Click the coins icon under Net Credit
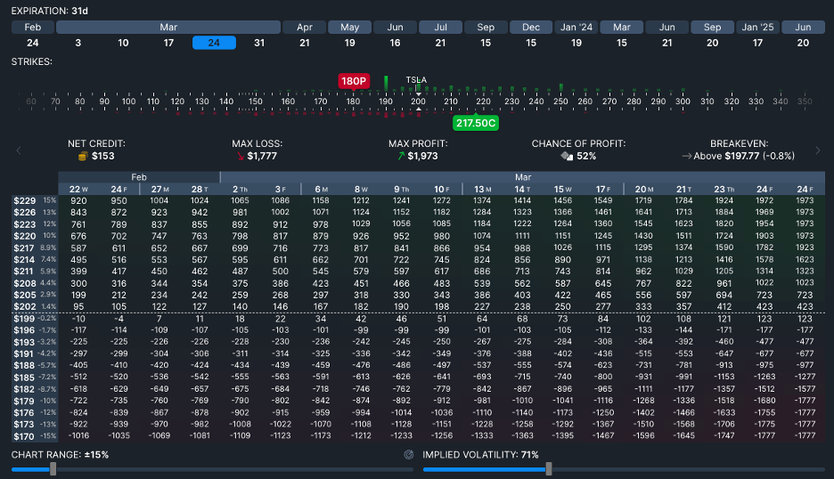This screenshot has height=479, width=834. coord(83,157)
